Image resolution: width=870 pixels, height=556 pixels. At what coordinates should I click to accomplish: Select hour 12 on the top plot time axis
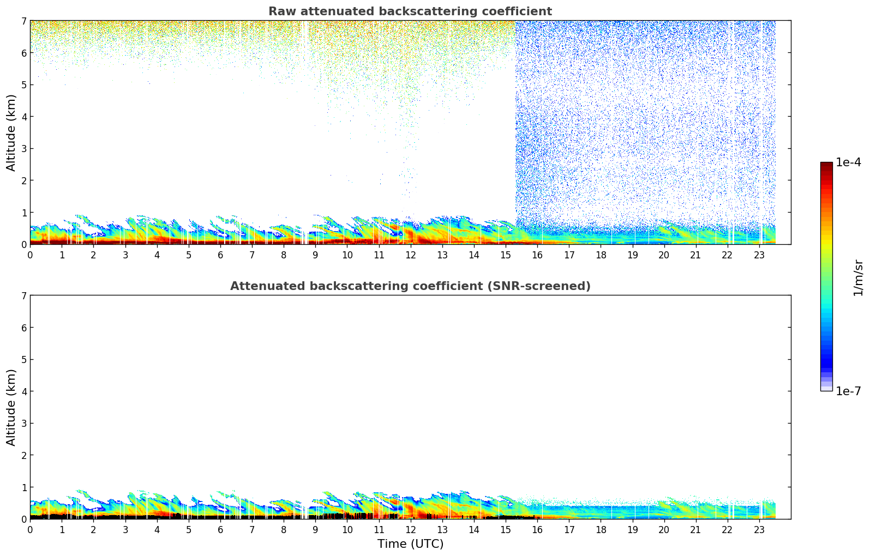tap(410, 255)
